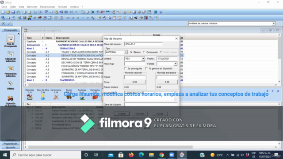
Task: Click the Clave del insumo field
Action: (143, 44)
